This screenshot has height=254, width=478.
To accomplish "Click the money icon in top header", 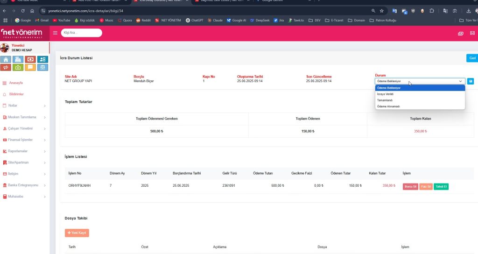I will [461, 33].
